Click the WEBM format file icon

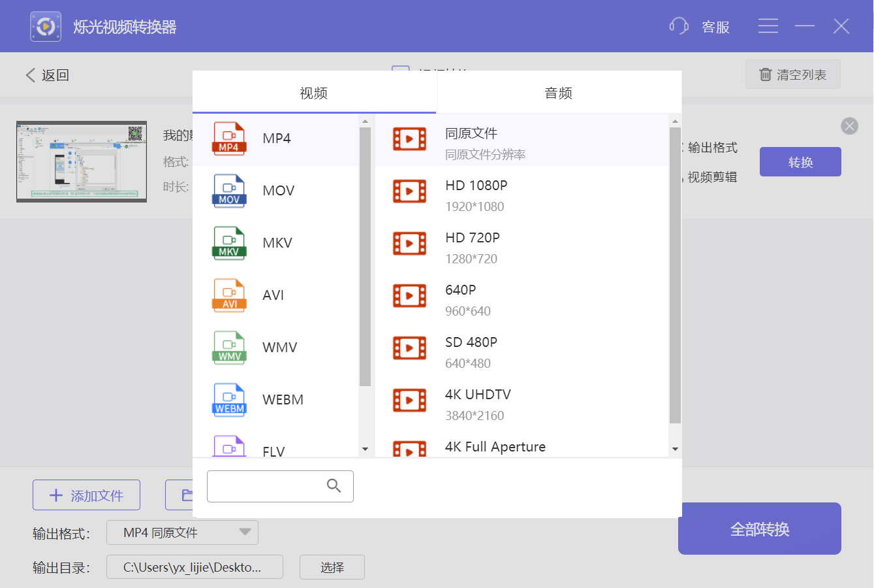point(229,400)
